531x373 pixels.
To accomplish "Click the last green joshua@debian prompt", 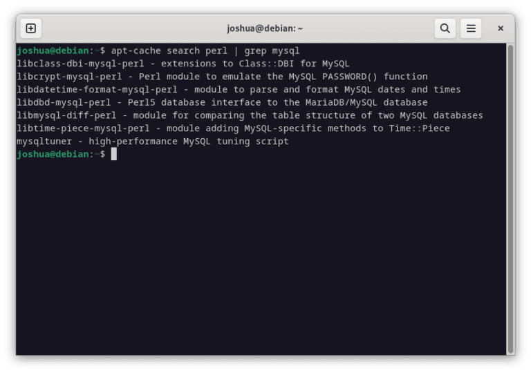I will 53,154.
